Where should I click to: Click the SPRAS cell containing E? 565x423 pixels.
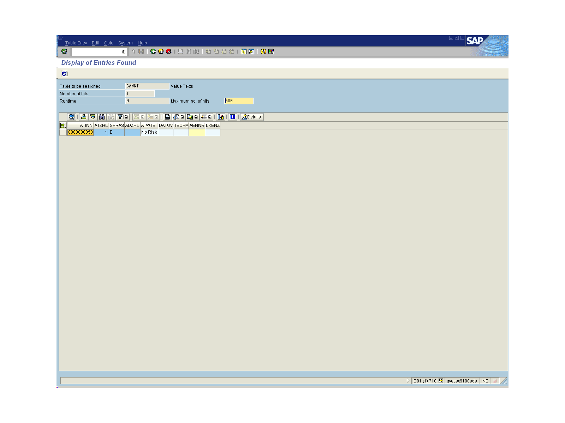pyautogui.click(x=117, y=132)
